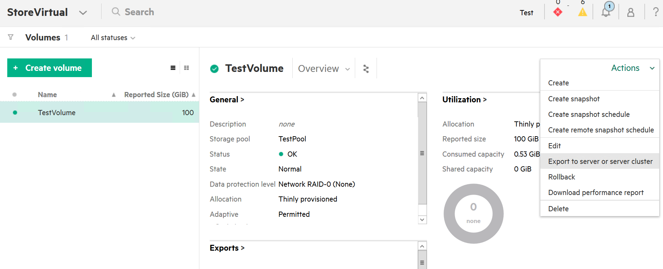
Task: Click the Network RAID-0 (None) value
Action: (317, 184)
